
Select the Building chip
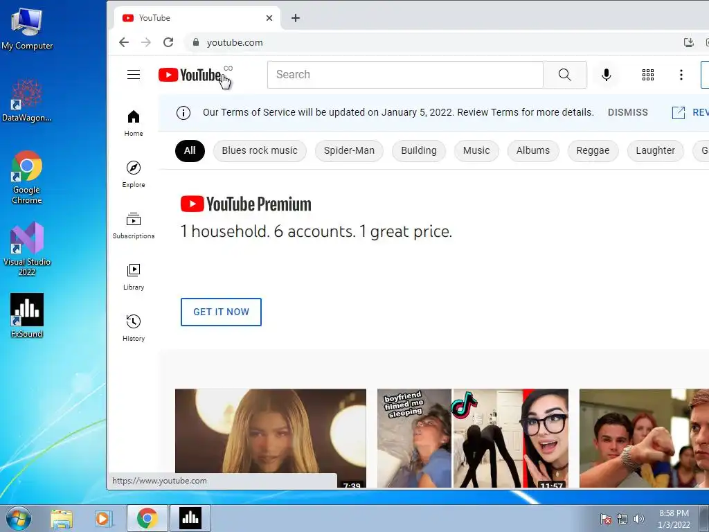(419, 150)
